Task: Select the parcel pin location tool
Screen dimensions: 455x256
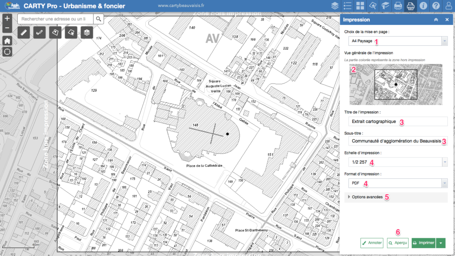Action: tap(55, 33)
